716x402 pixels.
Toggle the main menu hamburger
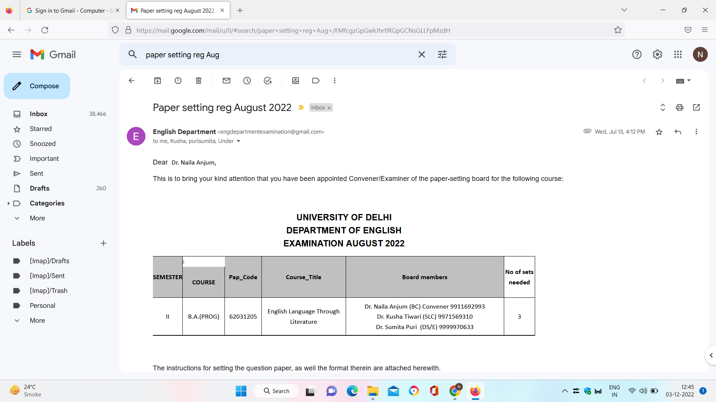(17, 55)
